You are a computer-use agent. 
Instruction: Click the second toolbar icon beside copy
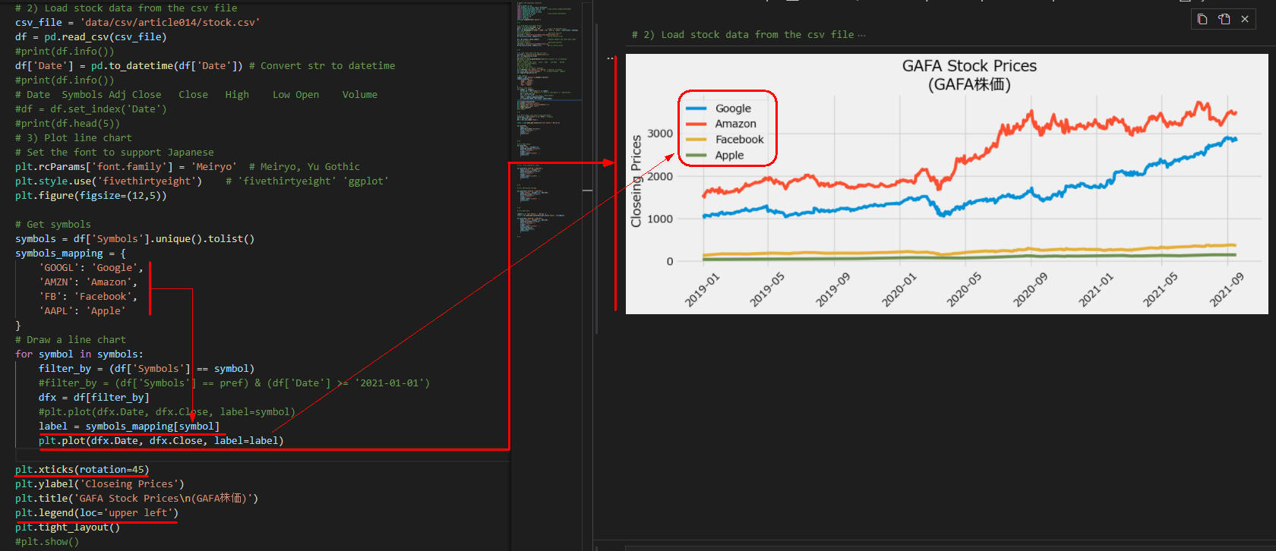(x=1224, y=19)
